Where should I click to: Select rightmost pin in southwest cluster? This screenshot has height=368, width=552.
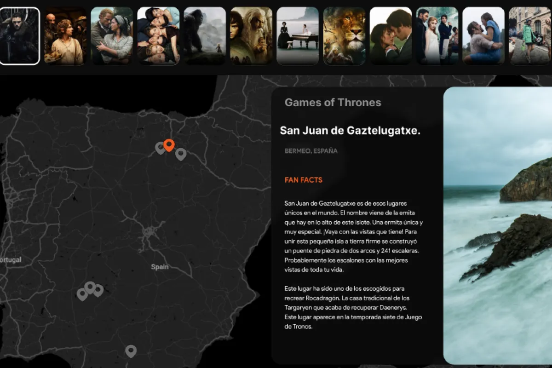(x=98, y=290)
